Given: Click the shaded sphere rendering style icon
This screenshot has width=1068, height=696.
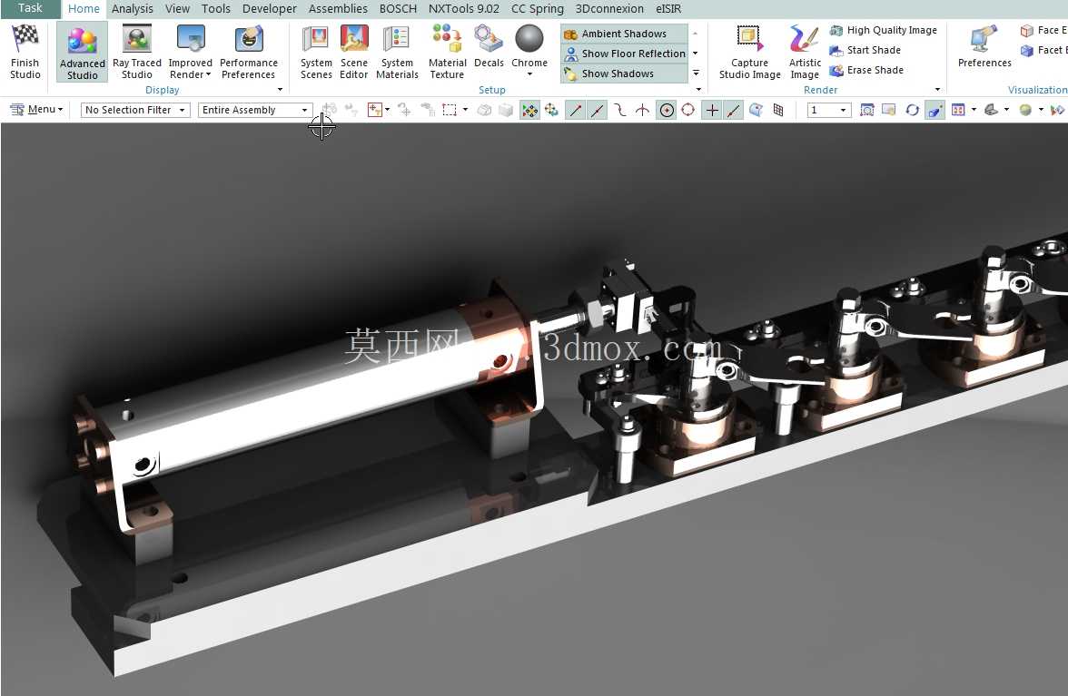Looking at the screenshot, I should point(1025,110).
